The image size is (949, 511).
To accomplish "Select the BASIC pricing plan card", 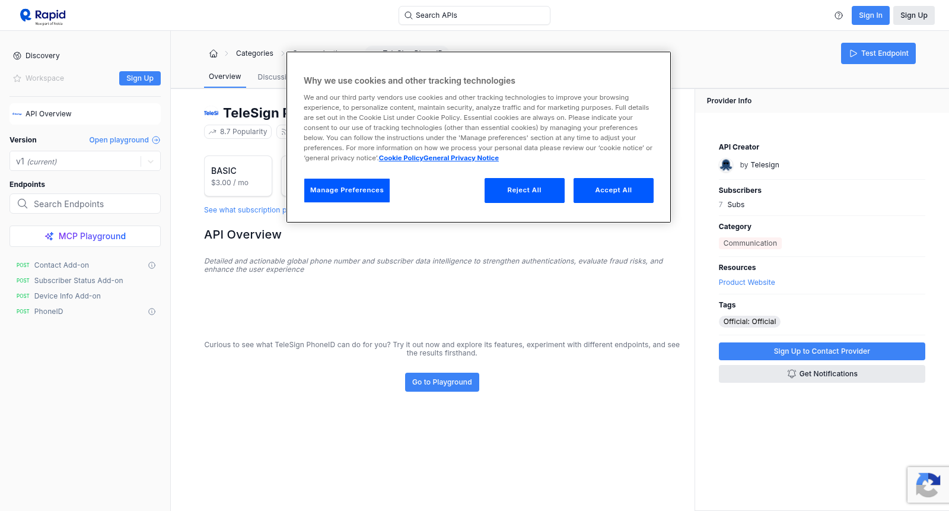I will 238,176.
